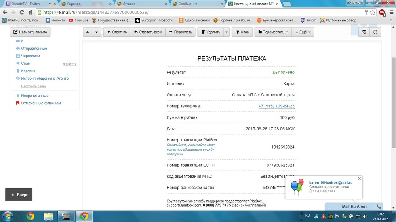
Task: Go to previous message arrow up
Action: click(88, 32)
